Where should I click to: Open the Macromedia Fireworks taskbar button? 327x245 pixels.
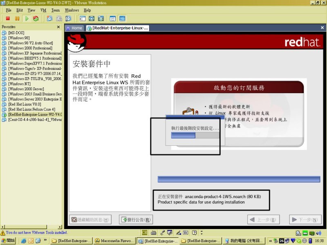(114, 241)
